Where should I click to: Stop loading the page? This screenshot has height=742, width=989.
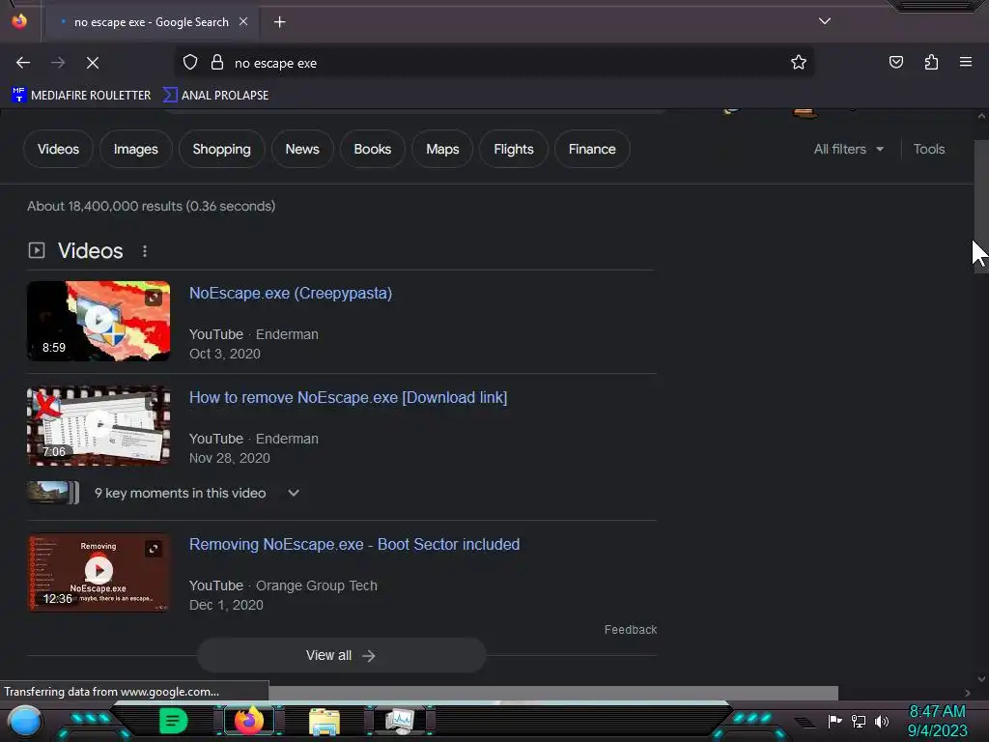[93, 63]
